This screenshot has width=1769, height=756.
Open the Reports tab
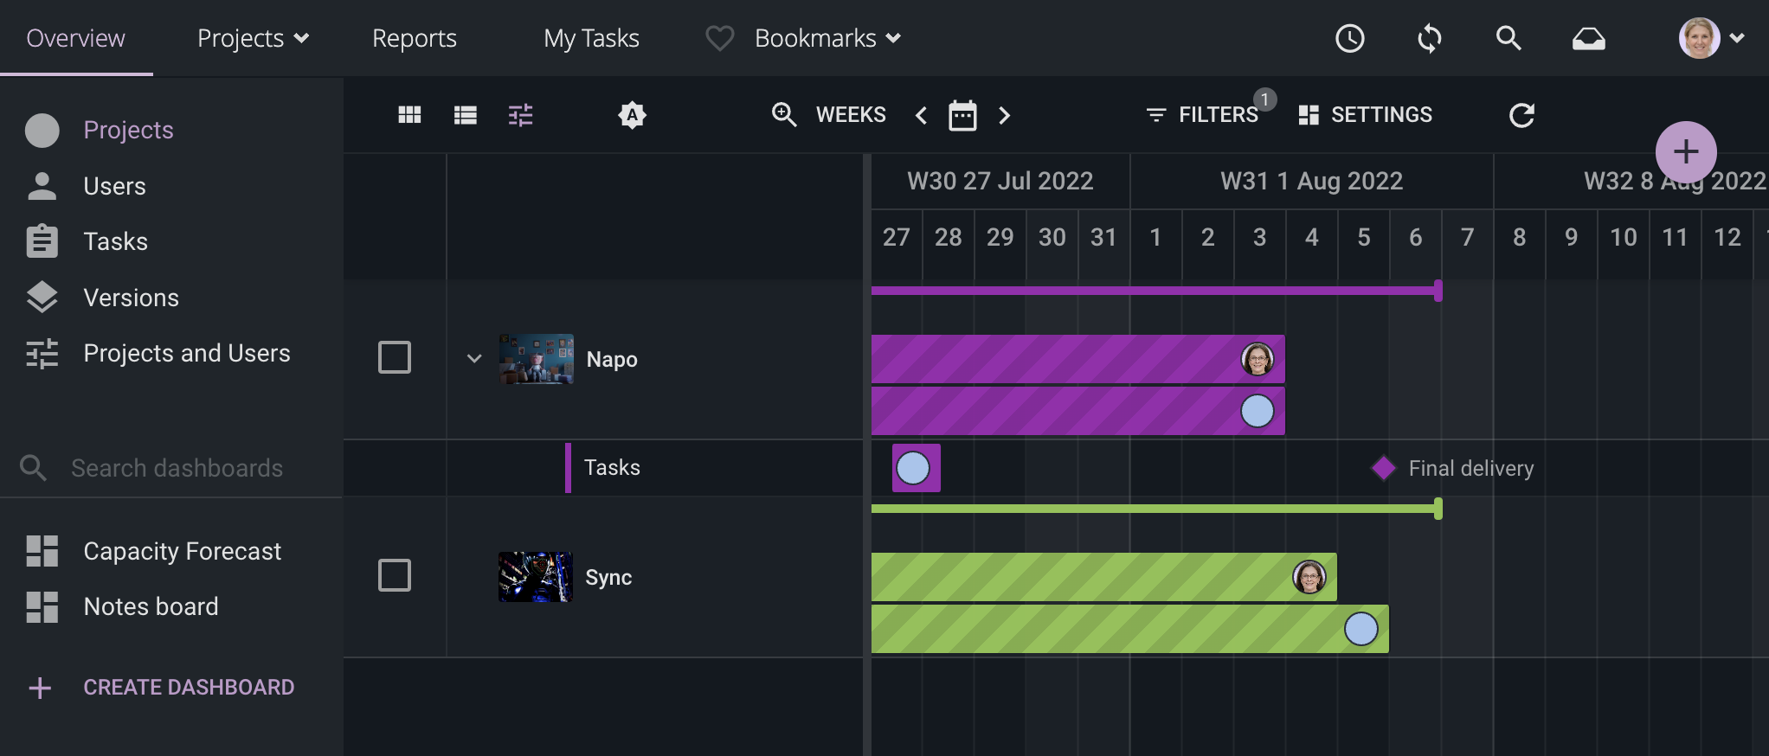[414, 38]
